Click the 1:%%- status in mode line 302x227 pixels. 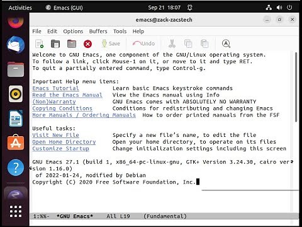(x=41, y=216)
